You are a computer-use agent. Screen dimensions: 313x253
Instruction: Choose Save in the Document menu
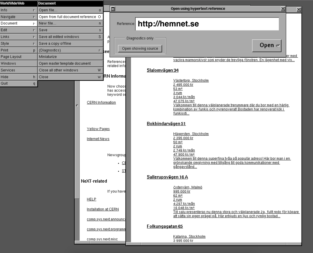pos(70,30)
